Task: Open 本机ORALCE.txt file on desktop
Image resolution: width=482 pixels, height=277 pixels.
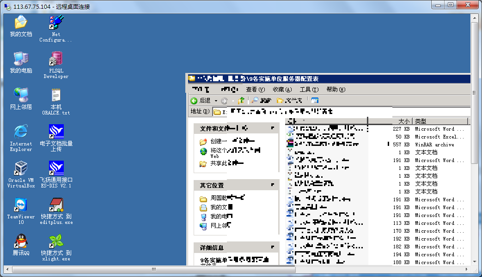Action: pos(56,102)
